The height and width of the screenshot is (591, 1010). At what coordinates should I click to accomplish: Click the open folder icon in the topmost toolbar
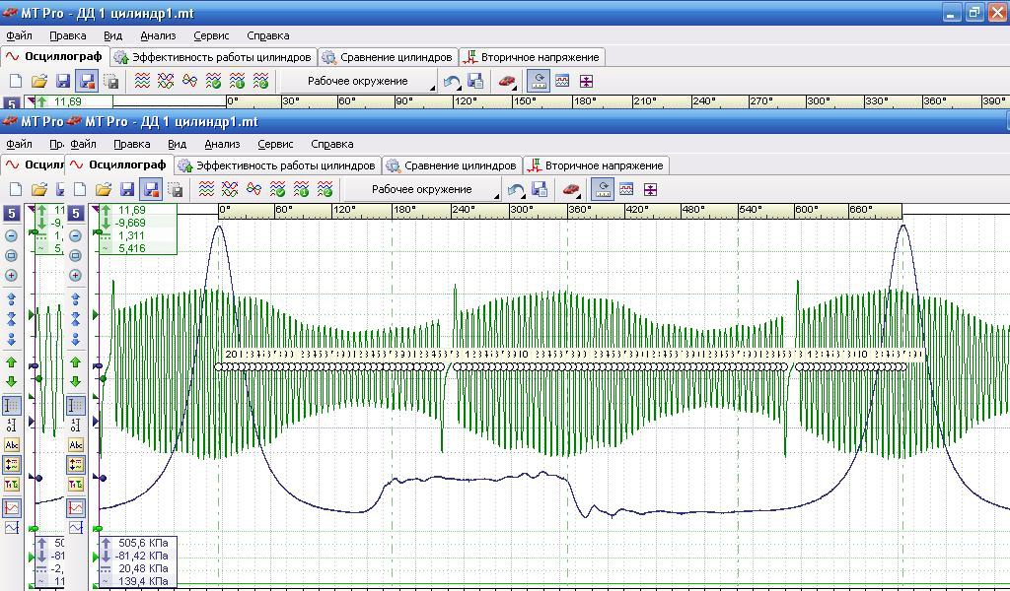39,81
